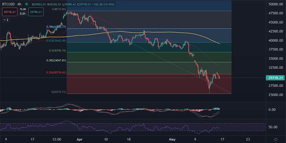Click the open value O29563.01
Screen dimensions: 286x143
(39, 4)
